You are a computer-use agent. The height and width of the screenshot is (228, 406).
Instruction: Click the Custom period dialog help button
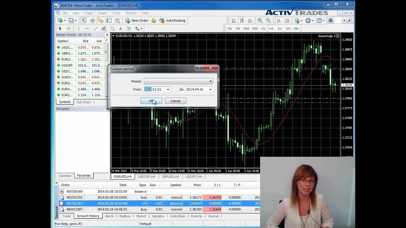pos(199,67)
